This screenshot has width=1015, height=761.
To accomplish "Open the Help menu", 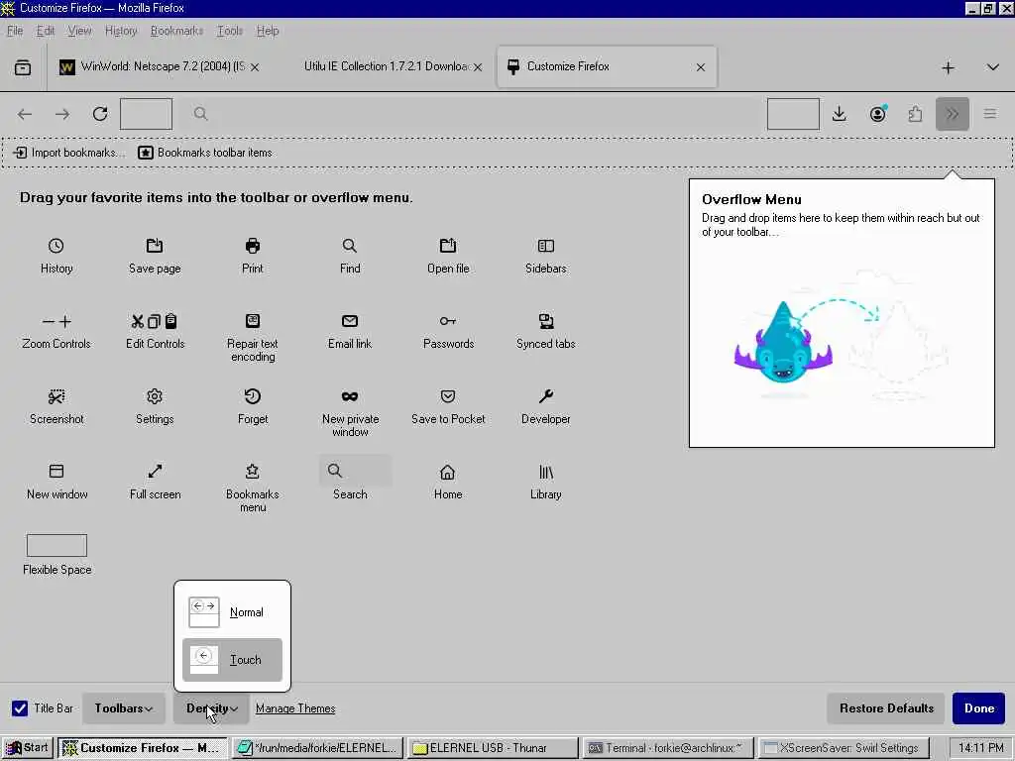I will pyautogui.click(x=268, y=31).
